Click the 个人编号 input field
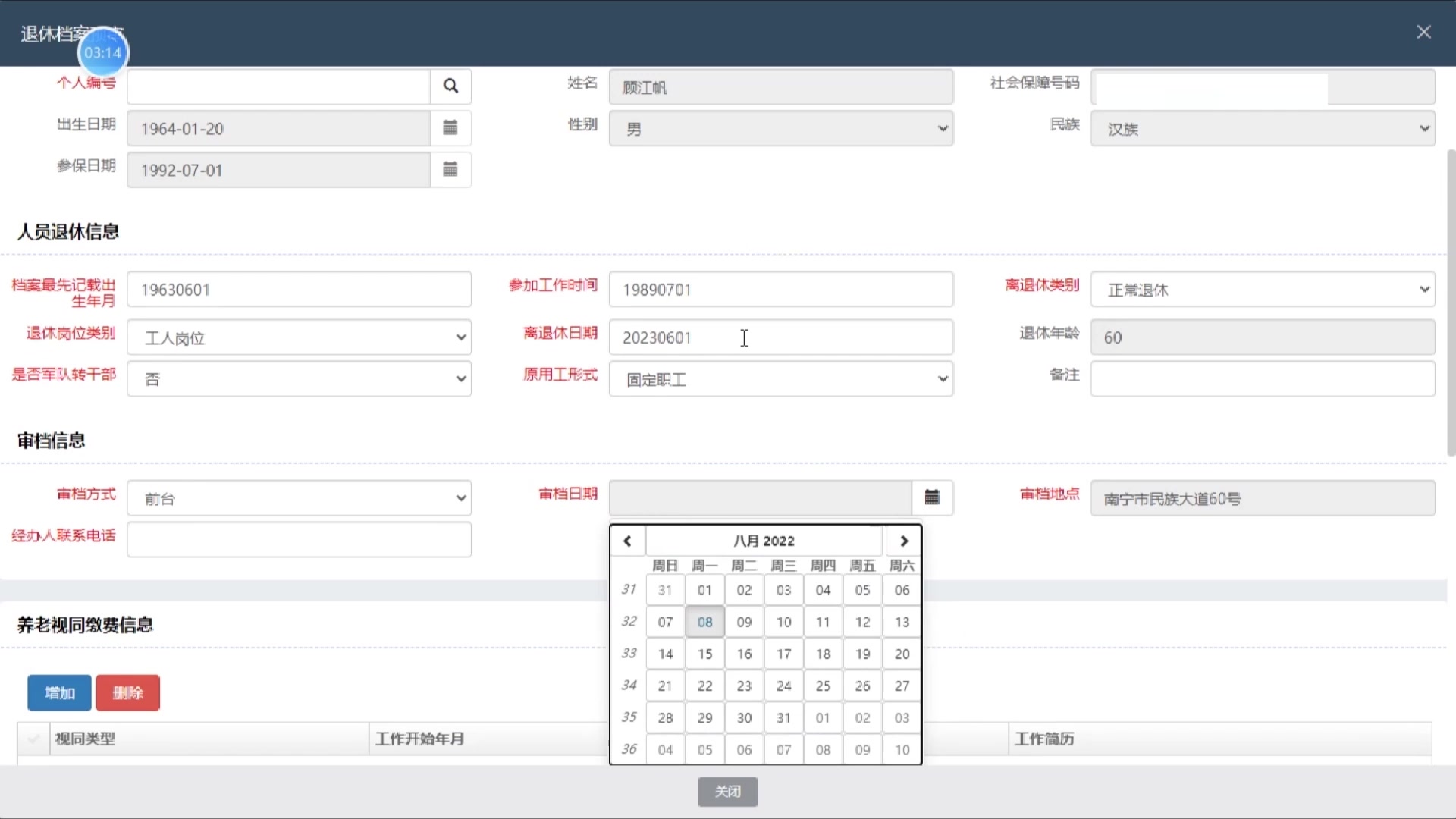1456x819 pixels. (278, 86)
